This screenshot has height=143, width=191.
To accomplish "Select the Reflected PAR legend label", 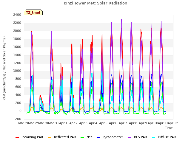I will [x=65, y=137].
